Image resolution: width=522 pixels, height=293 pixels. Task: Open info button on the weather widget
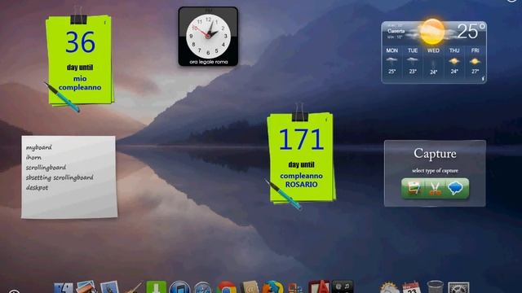click(483, 79)
